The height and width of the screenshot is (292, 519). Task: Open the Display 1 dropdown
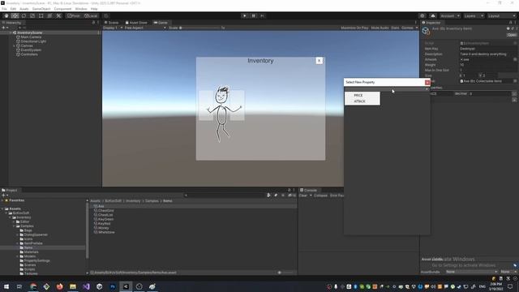113,28
